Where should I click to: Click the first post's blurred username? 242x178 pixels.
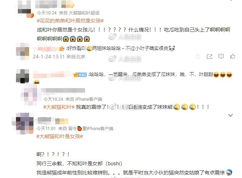pyautogui.click(x=55, y=5)
